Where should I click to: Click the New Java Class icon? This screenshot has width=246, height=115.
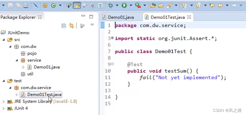click(x=54, y=6)
